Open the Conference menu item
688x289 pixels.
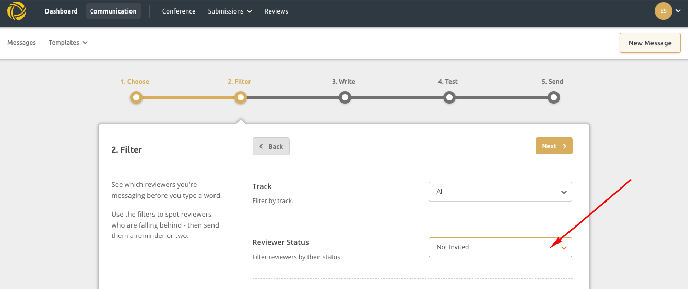click(179, 11)
